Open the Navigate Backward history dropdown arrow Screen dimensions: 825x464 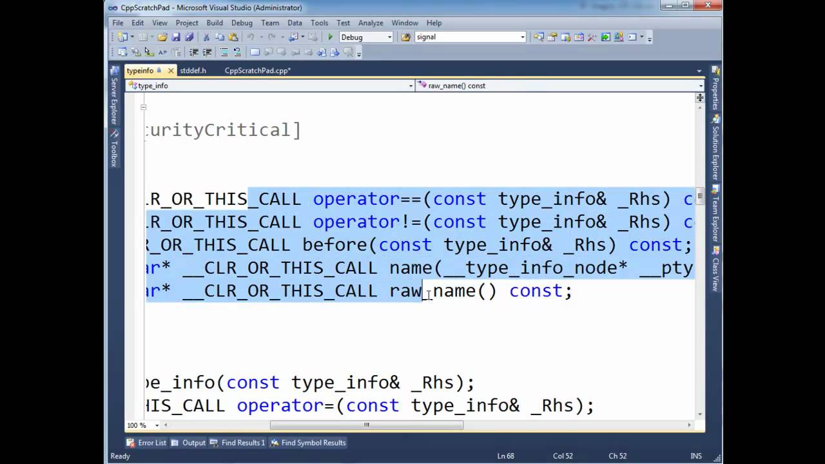(302, 37)
